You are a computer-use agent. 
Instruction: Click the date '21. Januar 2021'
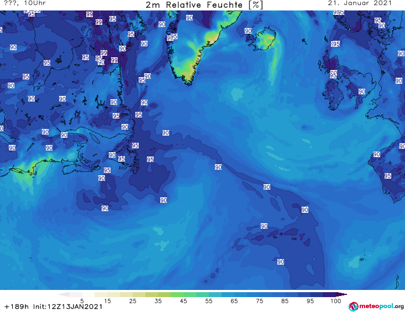(x=360, y=3)
